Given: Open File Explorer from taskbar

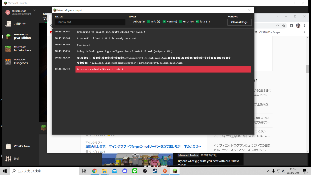Looking at the screenshot, I should tap(105, 171).
